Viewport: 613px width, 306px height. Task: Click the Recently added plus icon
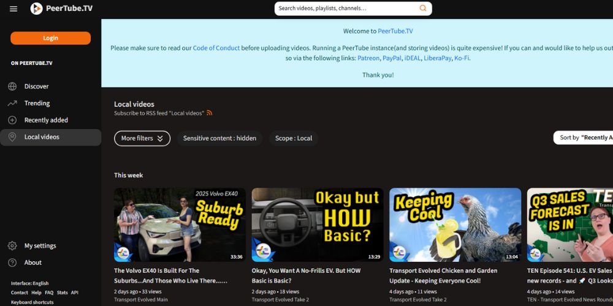pyautogui.click(x=12, y=120)
